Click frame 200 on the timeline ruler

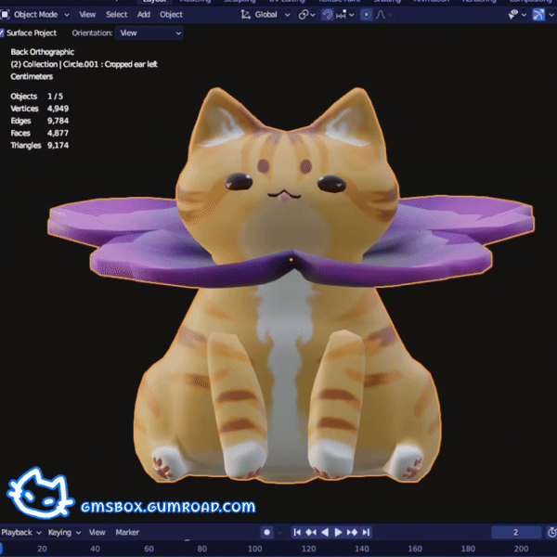521,549
